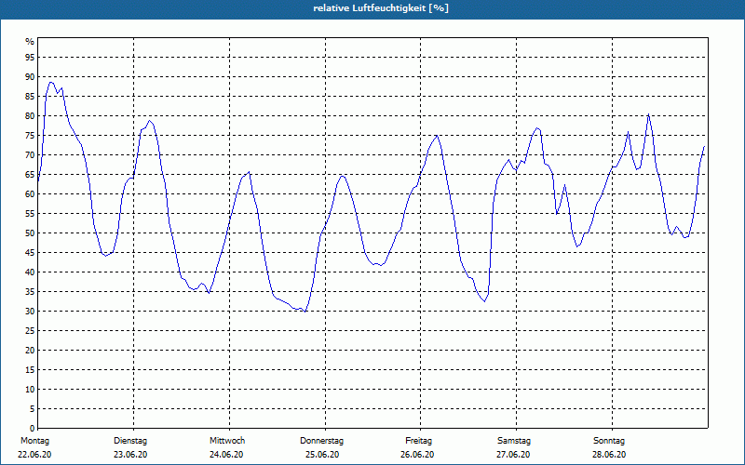The width and height of the screenshot is (745, 465).
Task: Click the y-axis value '90'
Action: [x=30, y=77]
